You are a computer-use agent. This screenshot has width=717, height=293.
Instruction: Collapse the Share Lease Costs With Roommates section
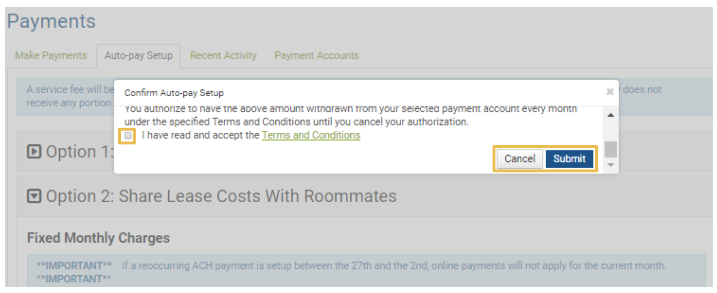tap(35, 196)
